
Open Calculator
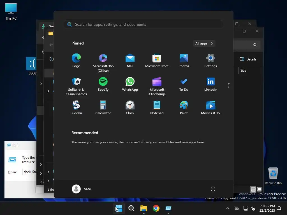tap(103, 108)
